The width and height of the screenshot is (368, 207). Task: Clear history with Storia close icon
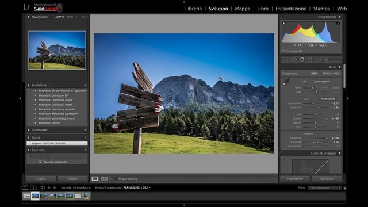click(85, 137)
